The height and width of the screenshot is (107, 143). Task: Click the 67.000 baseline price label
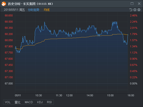9,84
